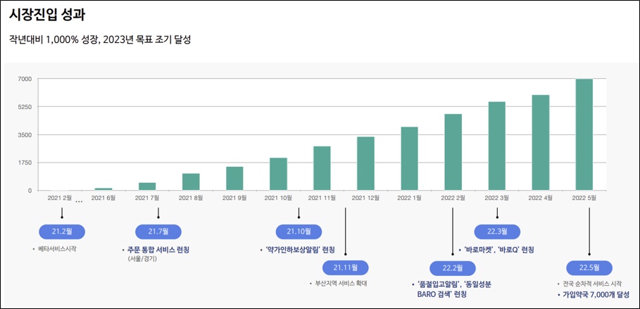Screen dimensions: 640x309
Task: Click the ellipsis after 2021 2월
Action: (79, 201)
